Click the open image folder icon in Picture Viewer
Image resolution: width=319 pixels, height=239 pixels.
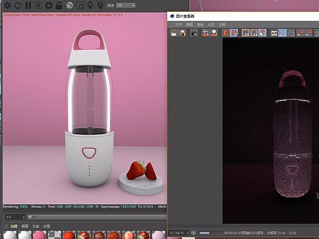coord(174,33)
